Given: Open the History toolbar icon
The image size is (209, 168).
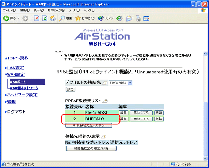Looking at the screenshot, I should tap(119, 18).
